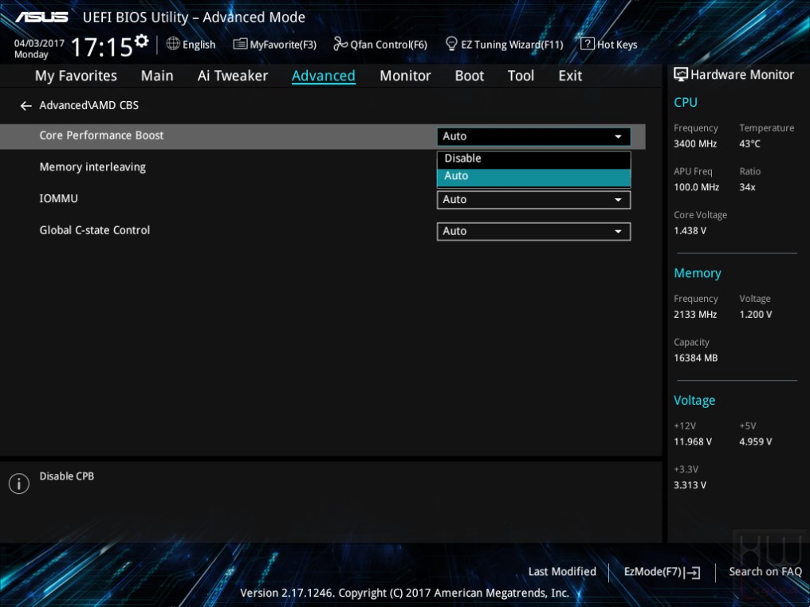
Task: Open the Boot tab
Action: 469,76
